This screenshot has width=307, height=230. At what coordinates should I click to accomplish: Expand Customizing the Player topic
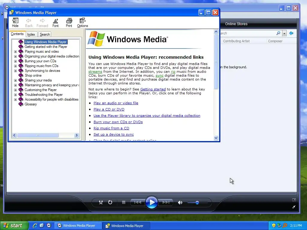(15, 90)
